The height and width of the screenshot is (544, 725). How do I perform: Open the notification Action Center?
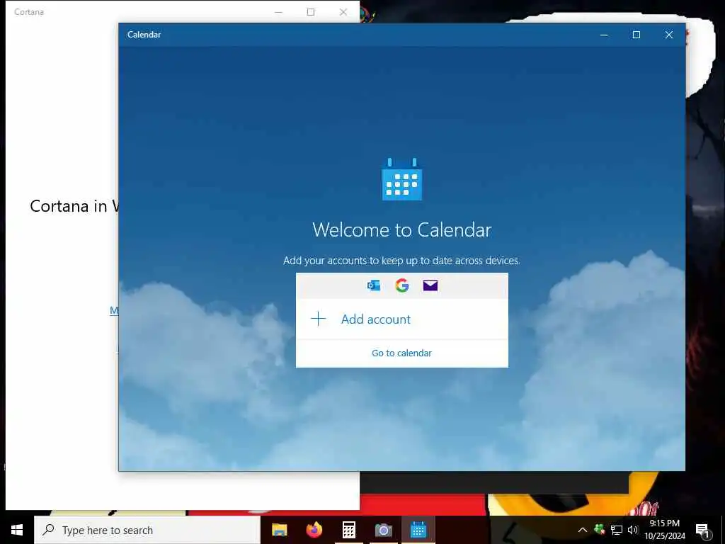[x=703, y=530]
